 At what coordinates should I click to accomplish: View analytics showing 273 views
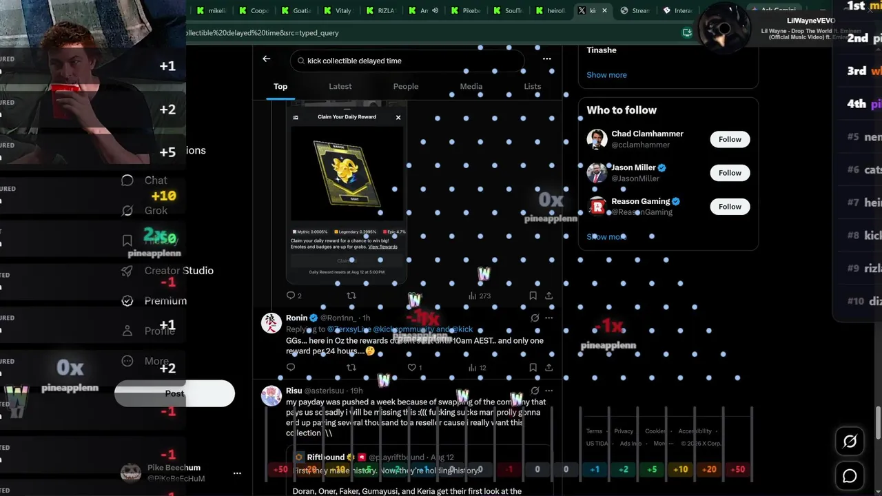pos(480,296)
